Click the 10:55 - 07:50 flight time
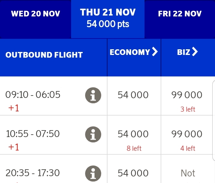 [x=33, y=134]
